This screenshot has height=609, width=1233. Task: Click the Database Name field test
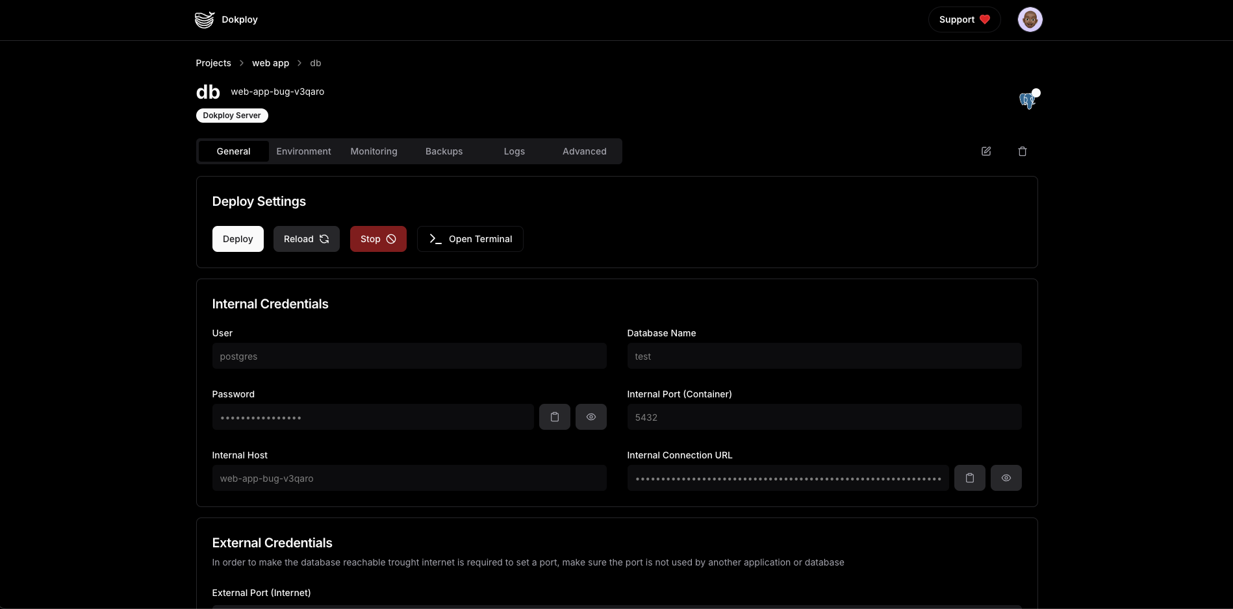pos(824,356)
